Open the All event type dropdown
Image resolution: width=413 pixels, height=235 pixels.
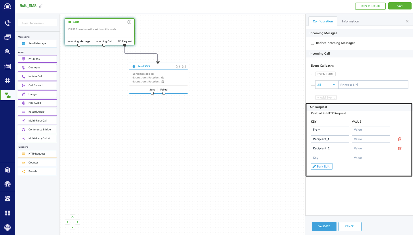[326, 84]
